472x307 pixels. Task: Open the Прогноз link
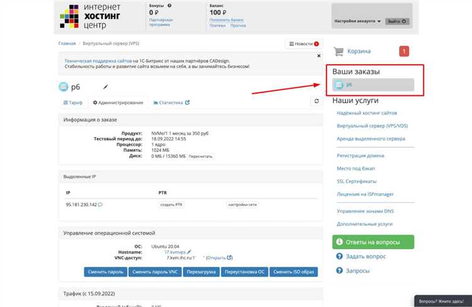pyautogui.click(x=238, y=26)
